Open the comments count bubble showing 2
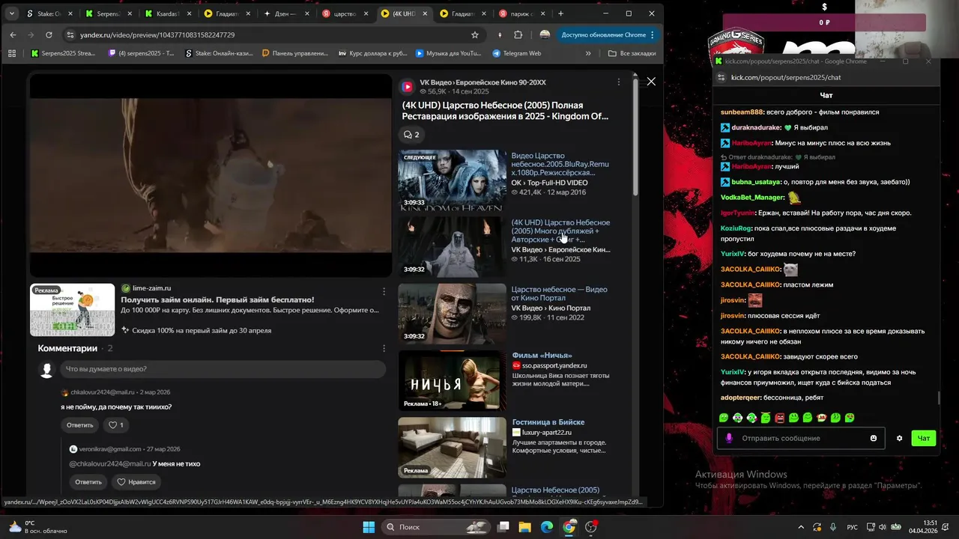This screenshot has height=539, width=959. click(411, 135)
